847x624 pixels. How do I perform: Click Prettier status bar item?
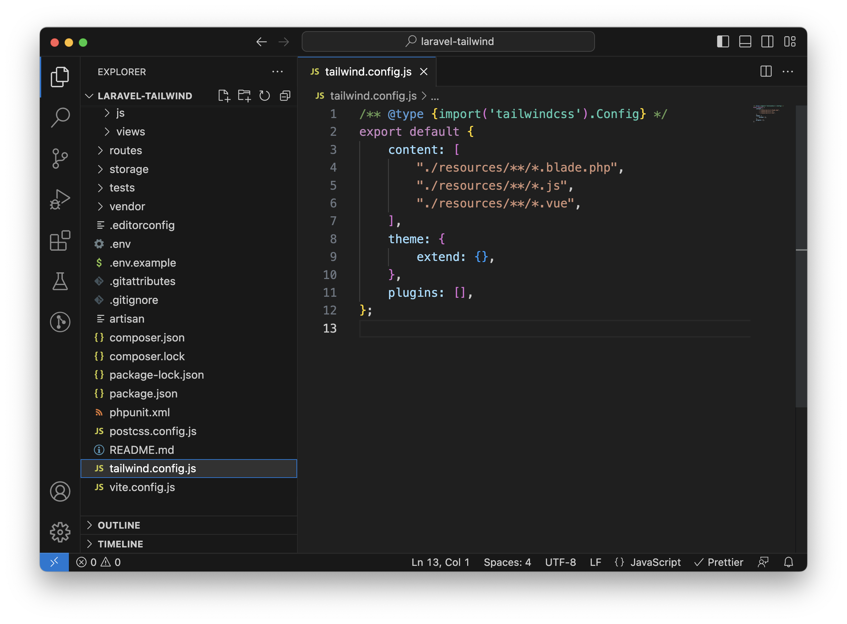tap(719, 562)
